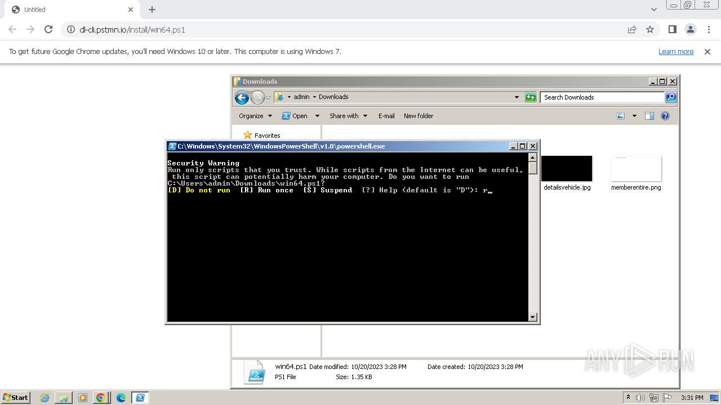
Task: Launch Internet Explorer from taskbar
Action: pyautogui.click(x=44, y=398)
